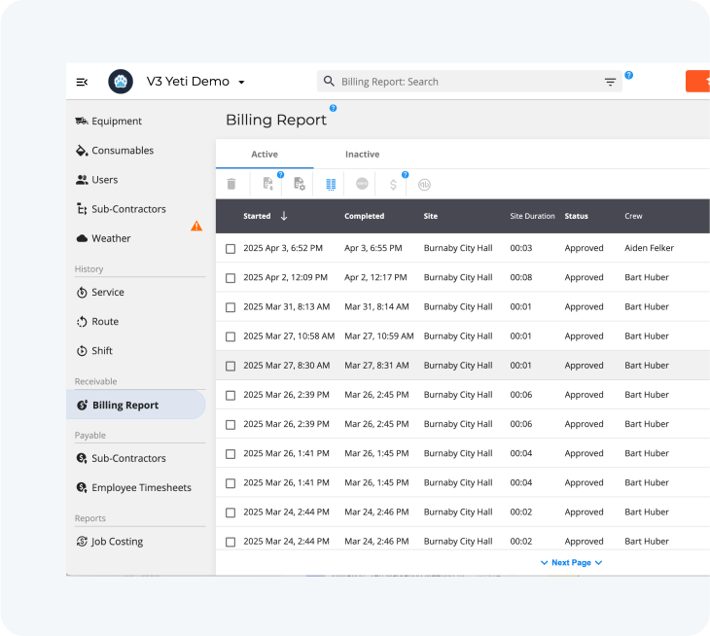Click the Yeti paw logo
This screenshot has height=636, width=710.
pyautogui.click(x=121, y=82)
